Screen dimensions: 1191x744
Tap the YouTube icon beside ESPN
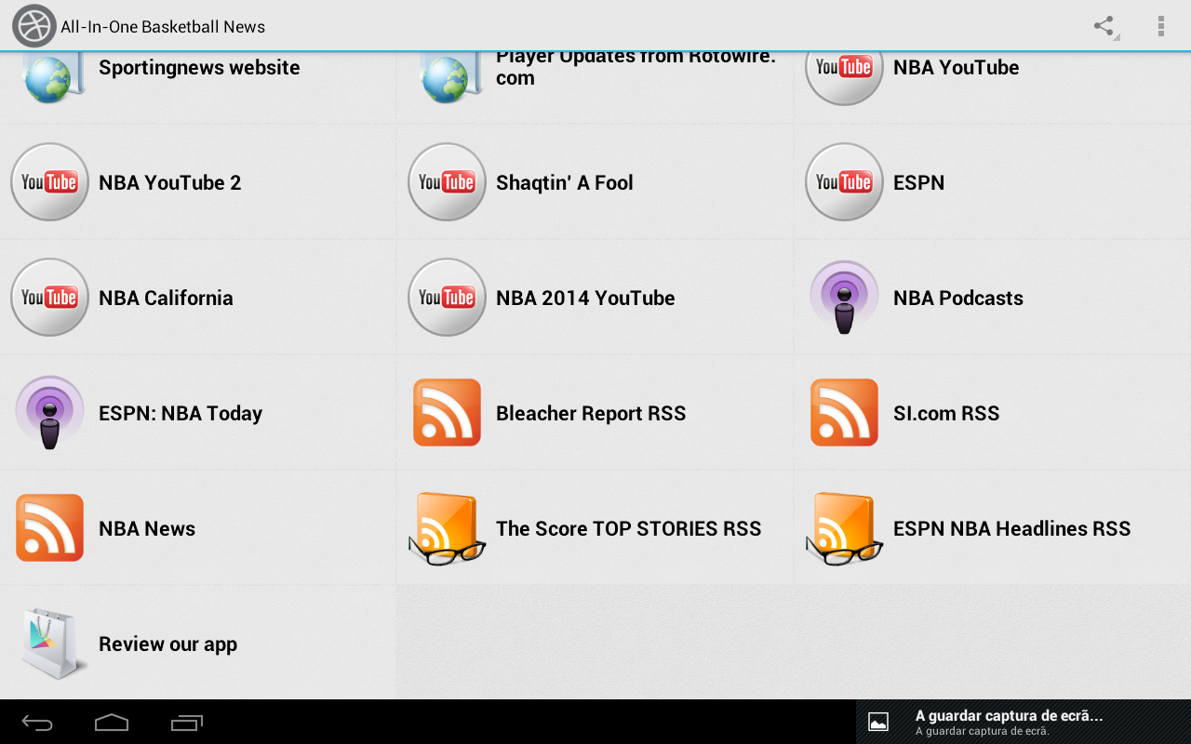coord(844,182)
